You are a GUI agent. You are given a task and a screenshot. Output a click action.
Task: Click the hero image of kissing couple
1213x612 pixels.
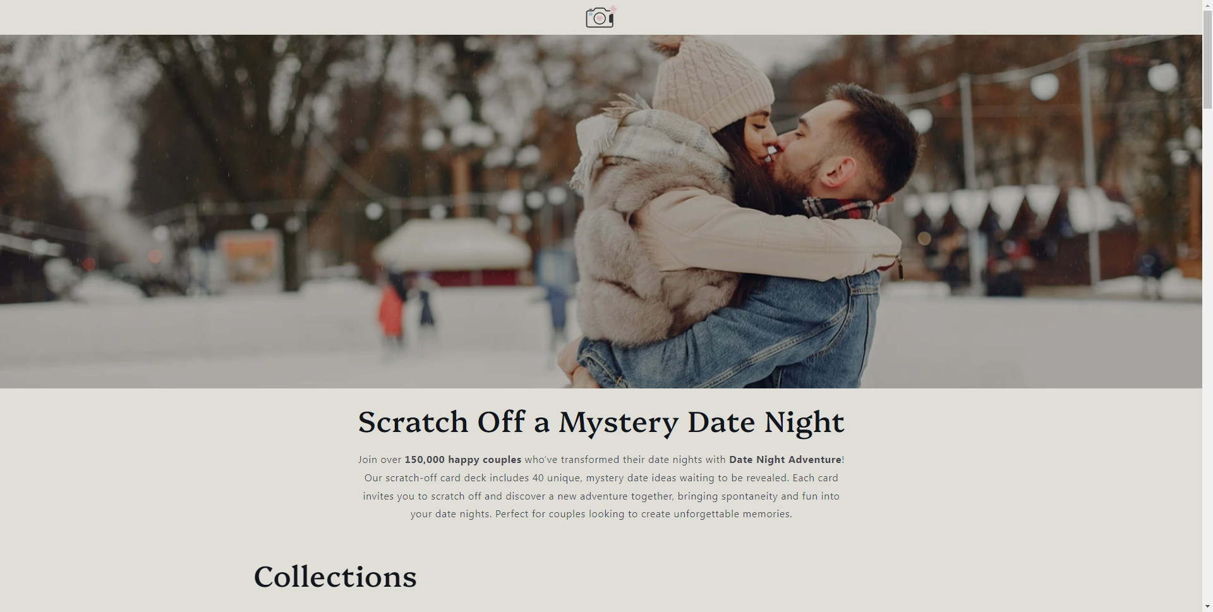tap(601, 211)
